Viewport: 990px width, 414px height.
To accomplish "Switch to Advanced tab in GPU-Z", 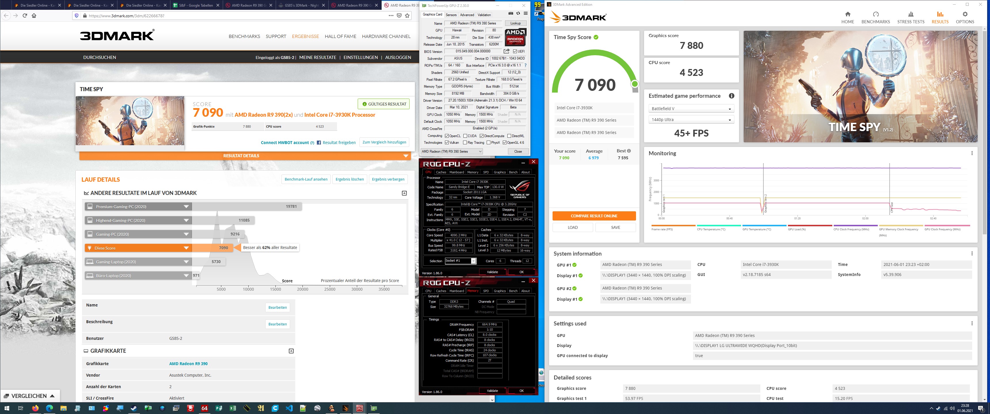I will point(467,15).
